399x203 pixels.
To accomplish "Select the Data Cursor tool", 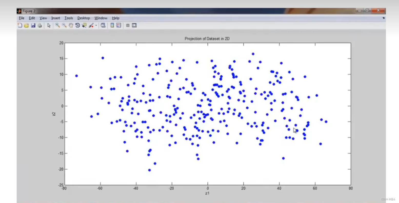I will click(x=84, y=25).
